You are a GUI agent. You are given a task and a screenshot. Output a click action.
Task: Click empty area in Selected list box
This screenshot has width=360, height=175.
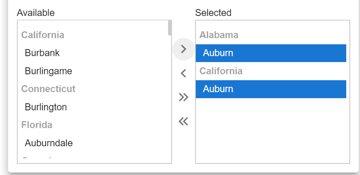pos(273,130)
